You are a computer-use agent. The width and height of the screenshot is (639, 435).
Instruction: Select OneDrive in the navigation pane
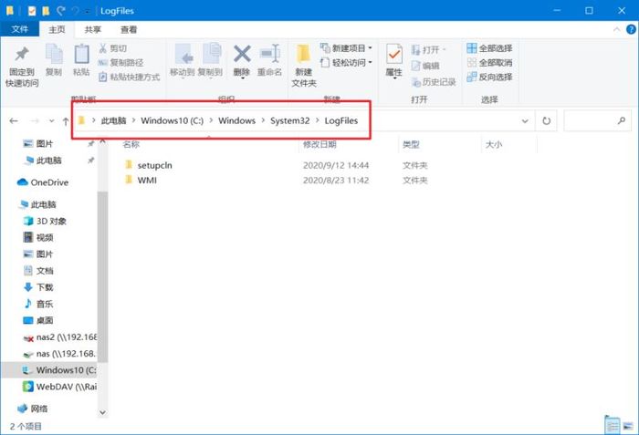pos(43,182)
